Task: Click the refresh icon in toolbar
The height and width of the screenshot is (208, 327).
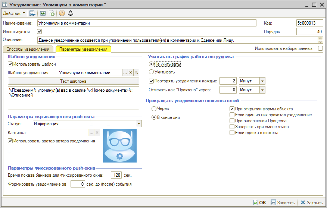Action: point(43,13)
